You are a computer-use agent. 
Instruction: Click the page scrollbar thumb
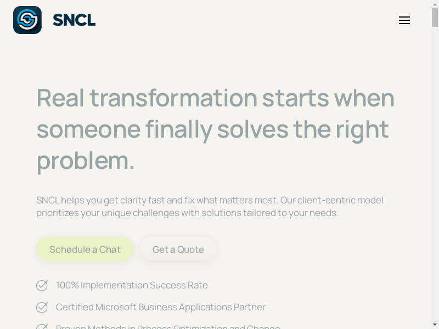[x=435, y=16]
